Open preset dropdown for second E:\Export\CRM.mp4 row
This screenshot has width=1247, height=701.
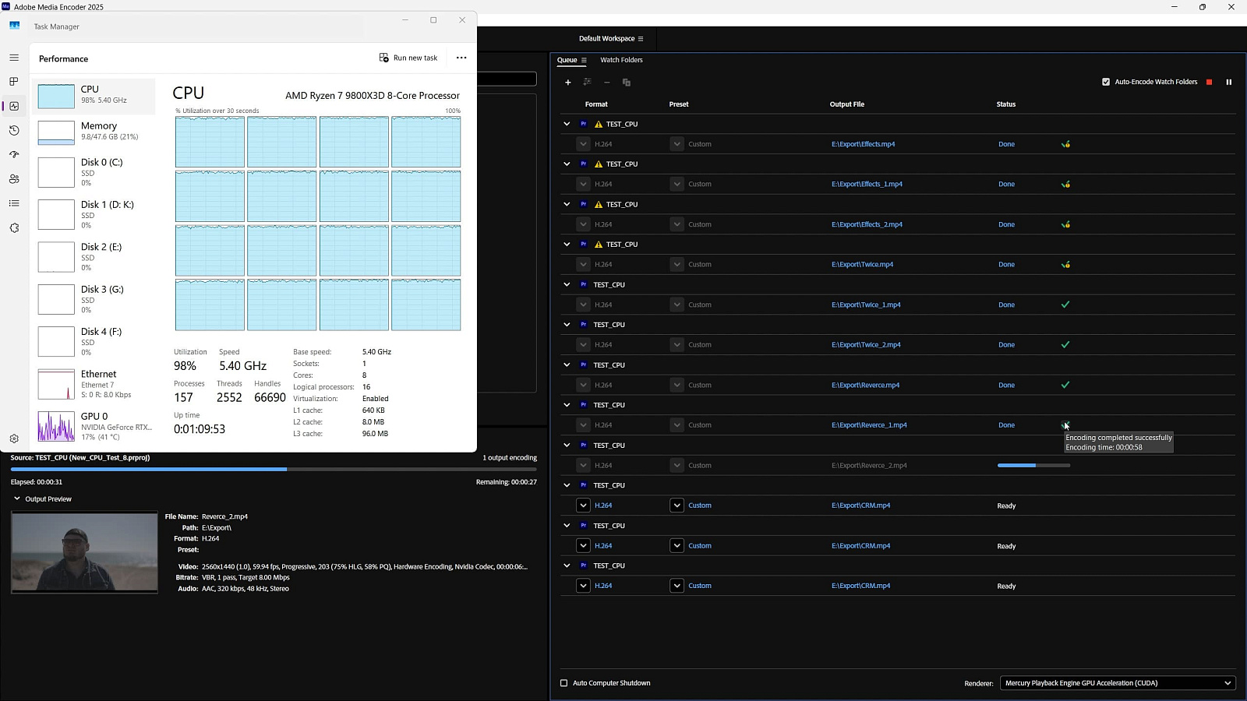[676, 545]
